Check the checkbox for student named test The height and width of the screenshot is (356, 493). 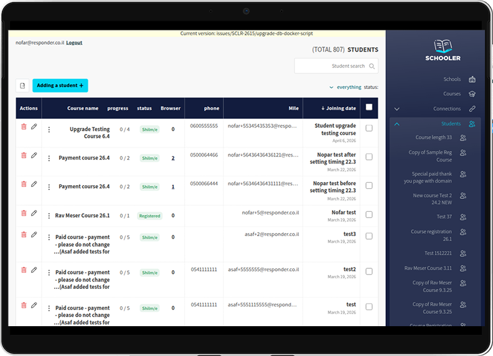[369, 307]
